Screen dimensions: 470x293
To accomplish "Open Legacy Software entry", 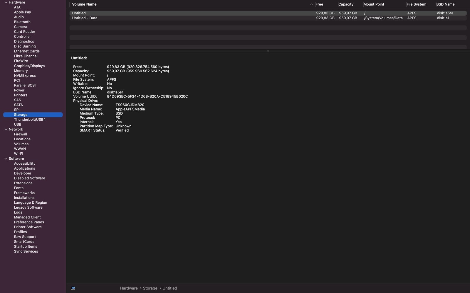I will click(28, 207).
